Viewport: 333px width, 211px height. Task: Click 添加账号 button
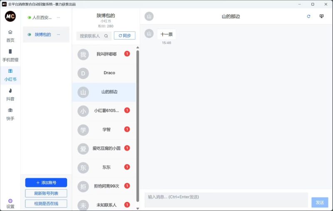click(x=46, y=183)
